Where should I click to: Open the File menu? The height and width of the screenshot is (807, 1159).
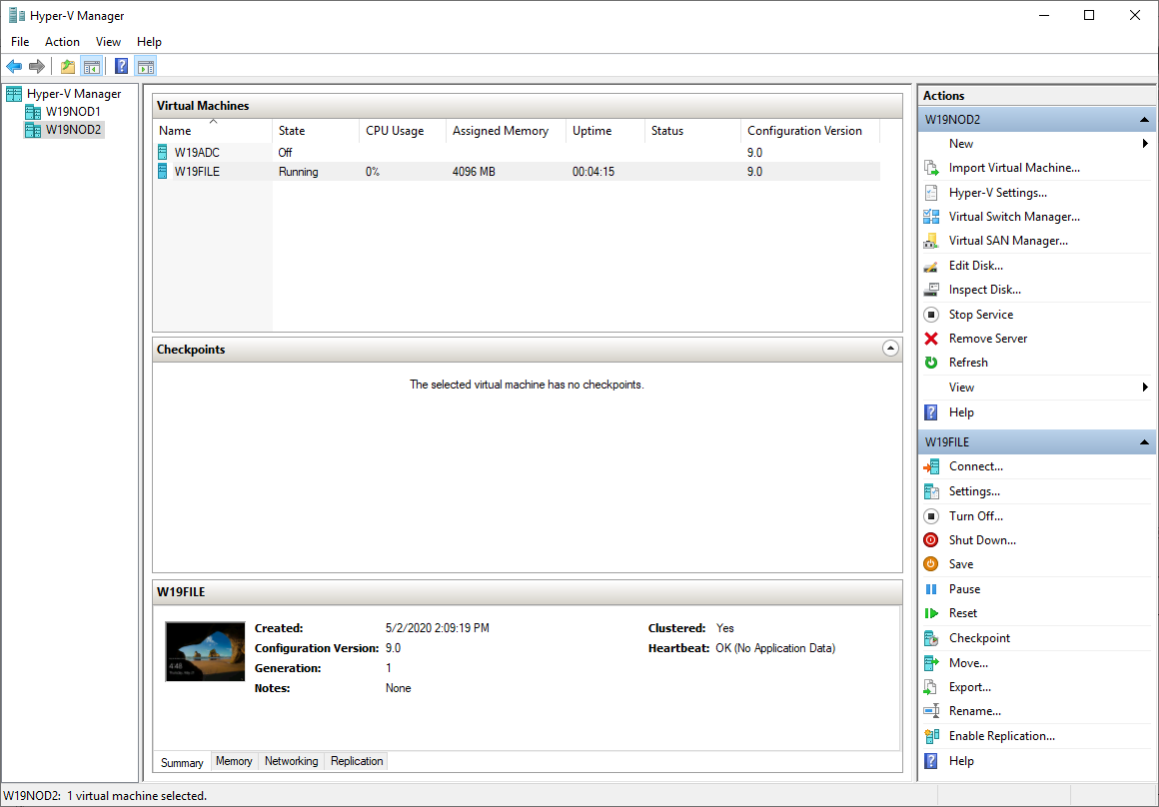pyautogui.click(x=20, y=42)
